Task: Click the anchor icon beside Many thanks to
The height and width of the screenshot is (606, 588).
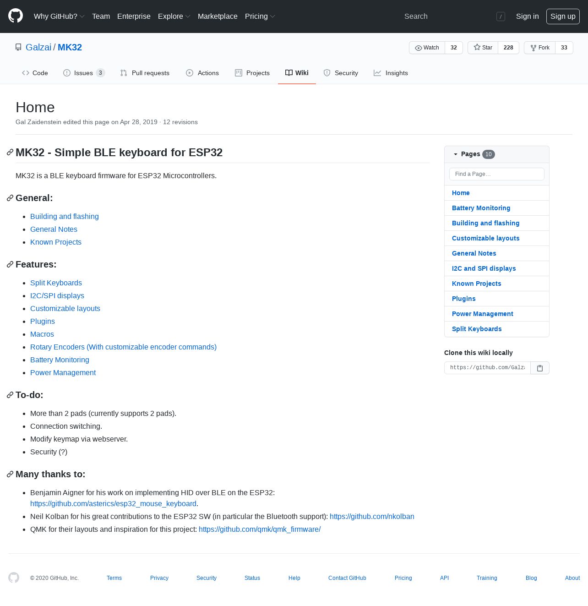Action: click(10, 474)
